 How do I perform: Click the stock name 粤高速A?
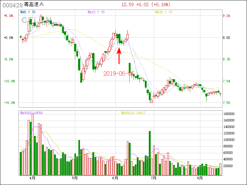[34, 5]
